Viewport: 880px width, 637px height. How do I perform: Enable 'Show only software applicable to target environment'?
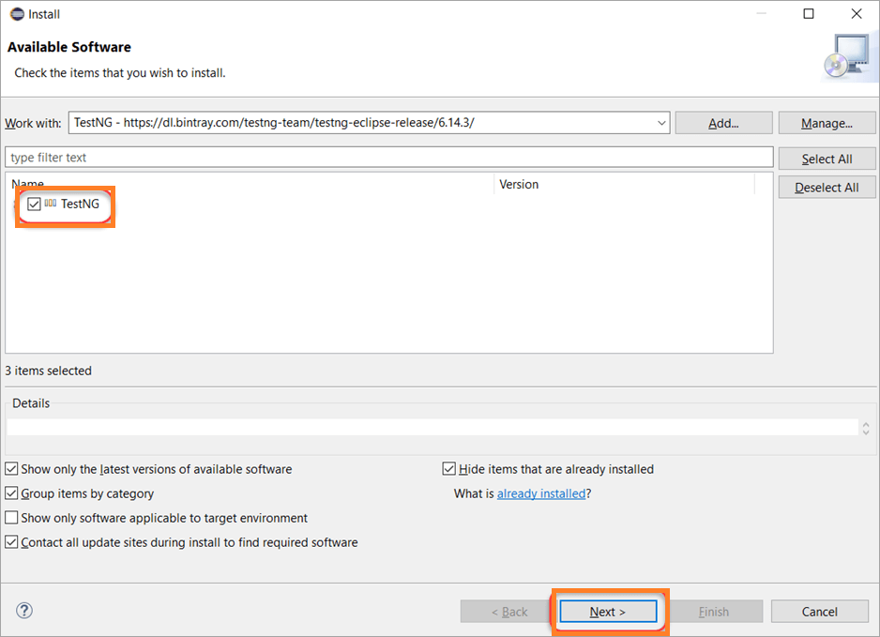11,518
